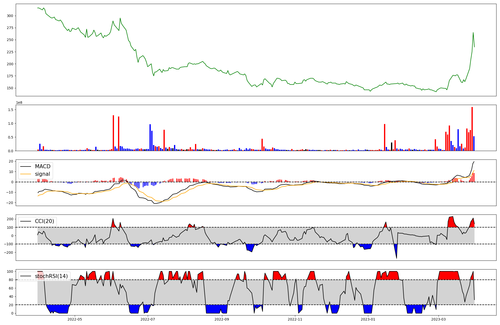
Task: Click the −20 MACD axis tick label
Action: [9, 203]
